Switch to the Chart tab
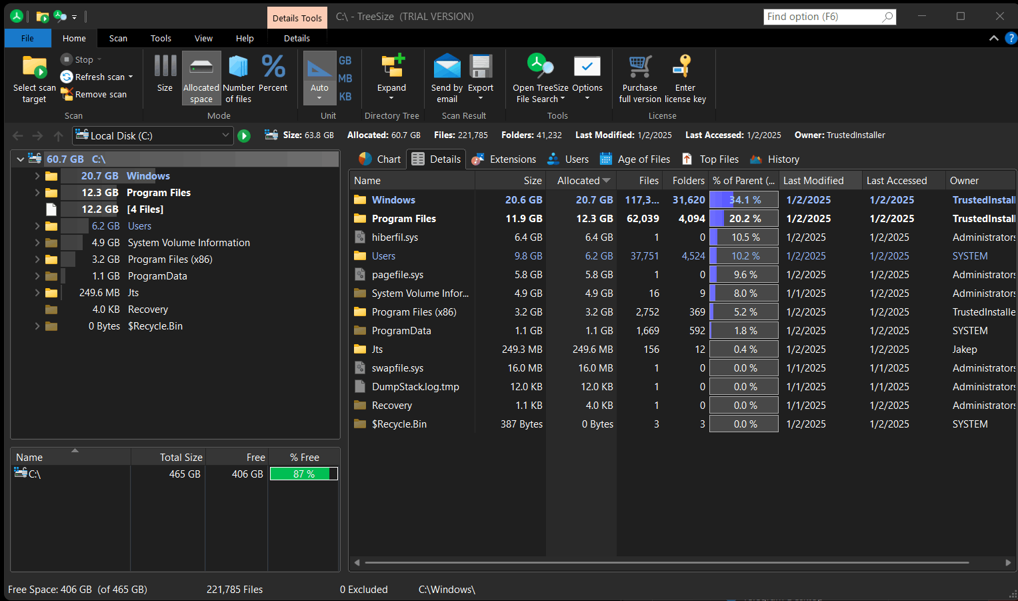Screen dimensions: 1018x601 pyautogui.click(x=380, y=159)
